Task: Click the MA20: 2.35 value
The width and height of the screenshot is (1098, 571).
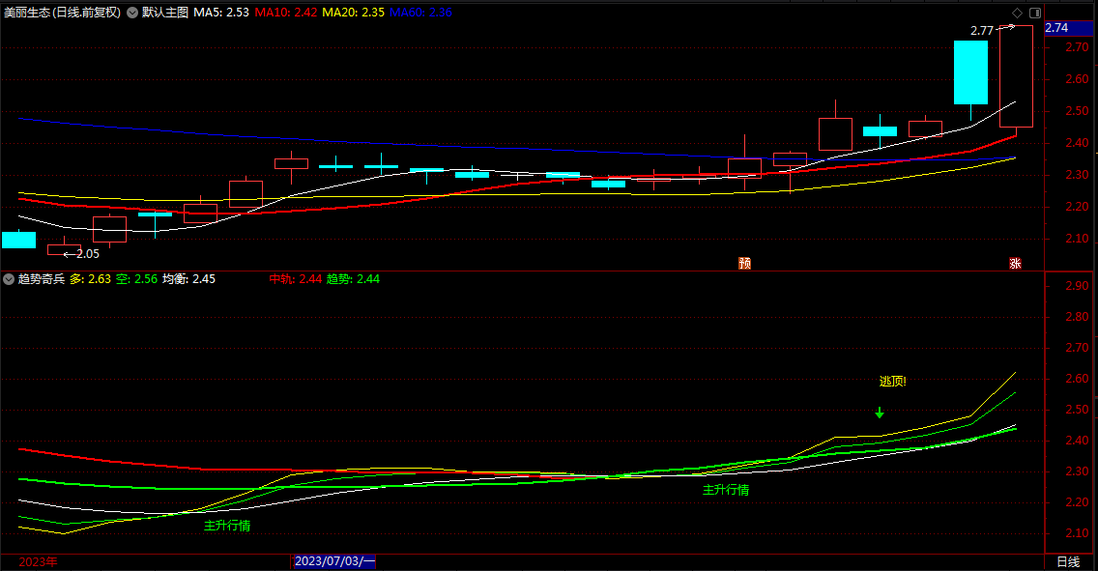Action: coord(353,13)
